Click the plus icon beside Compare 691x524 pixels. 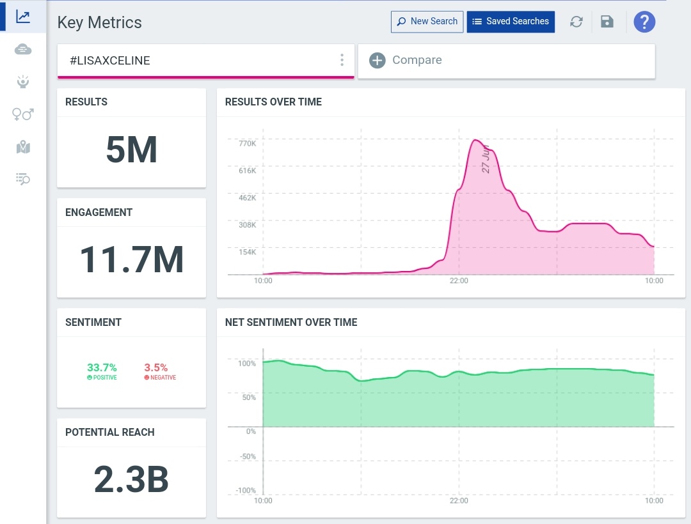tap(377, 60)
